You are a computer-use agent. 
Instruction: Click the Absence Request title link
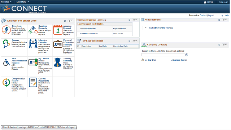point(67,27)
